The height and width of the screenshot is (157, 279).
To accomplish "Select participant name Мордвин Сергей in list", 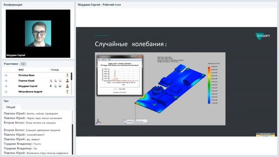I will click(28, 86).
